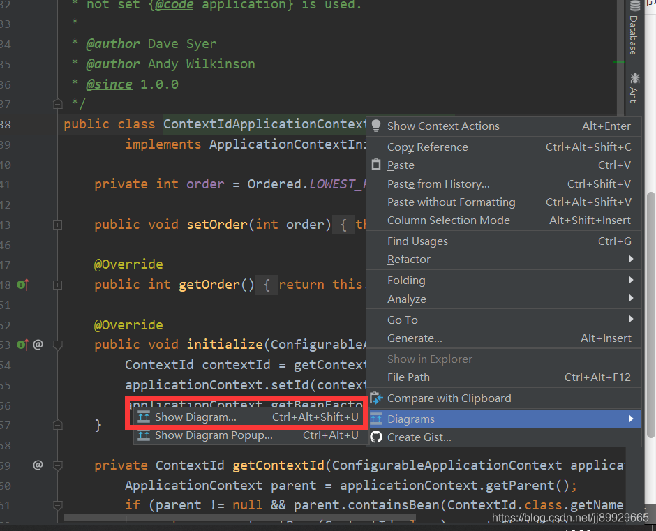Click implements gutter icon on getOrder line
This screenshot has height=531, width=656.
pos(22,285)
